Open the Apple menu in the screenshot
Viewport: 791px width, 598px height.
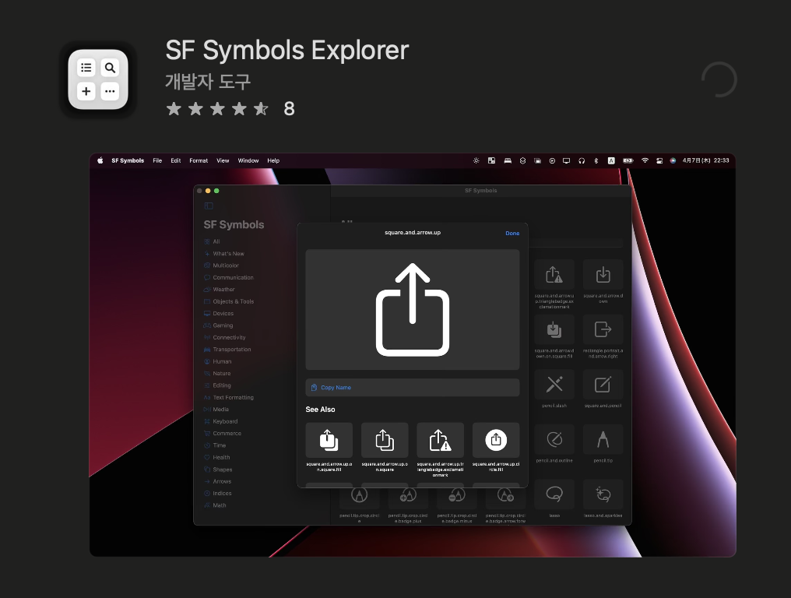point(100,160)
